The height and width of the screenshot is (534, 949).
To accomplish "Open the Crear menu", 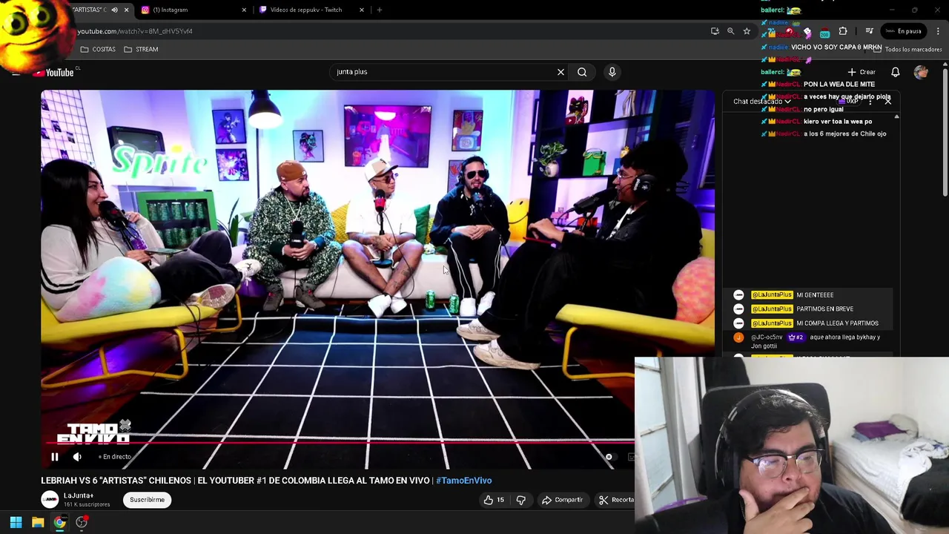I will pos(862,72).
